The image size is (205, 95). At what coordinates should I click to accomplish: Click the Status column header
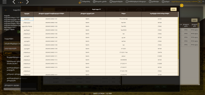[x=27, y=14]
